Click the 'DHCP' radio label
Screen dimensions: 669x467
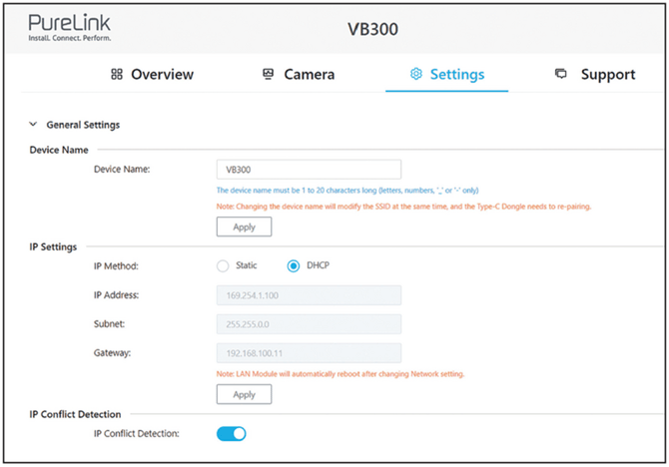pos(318,265)
